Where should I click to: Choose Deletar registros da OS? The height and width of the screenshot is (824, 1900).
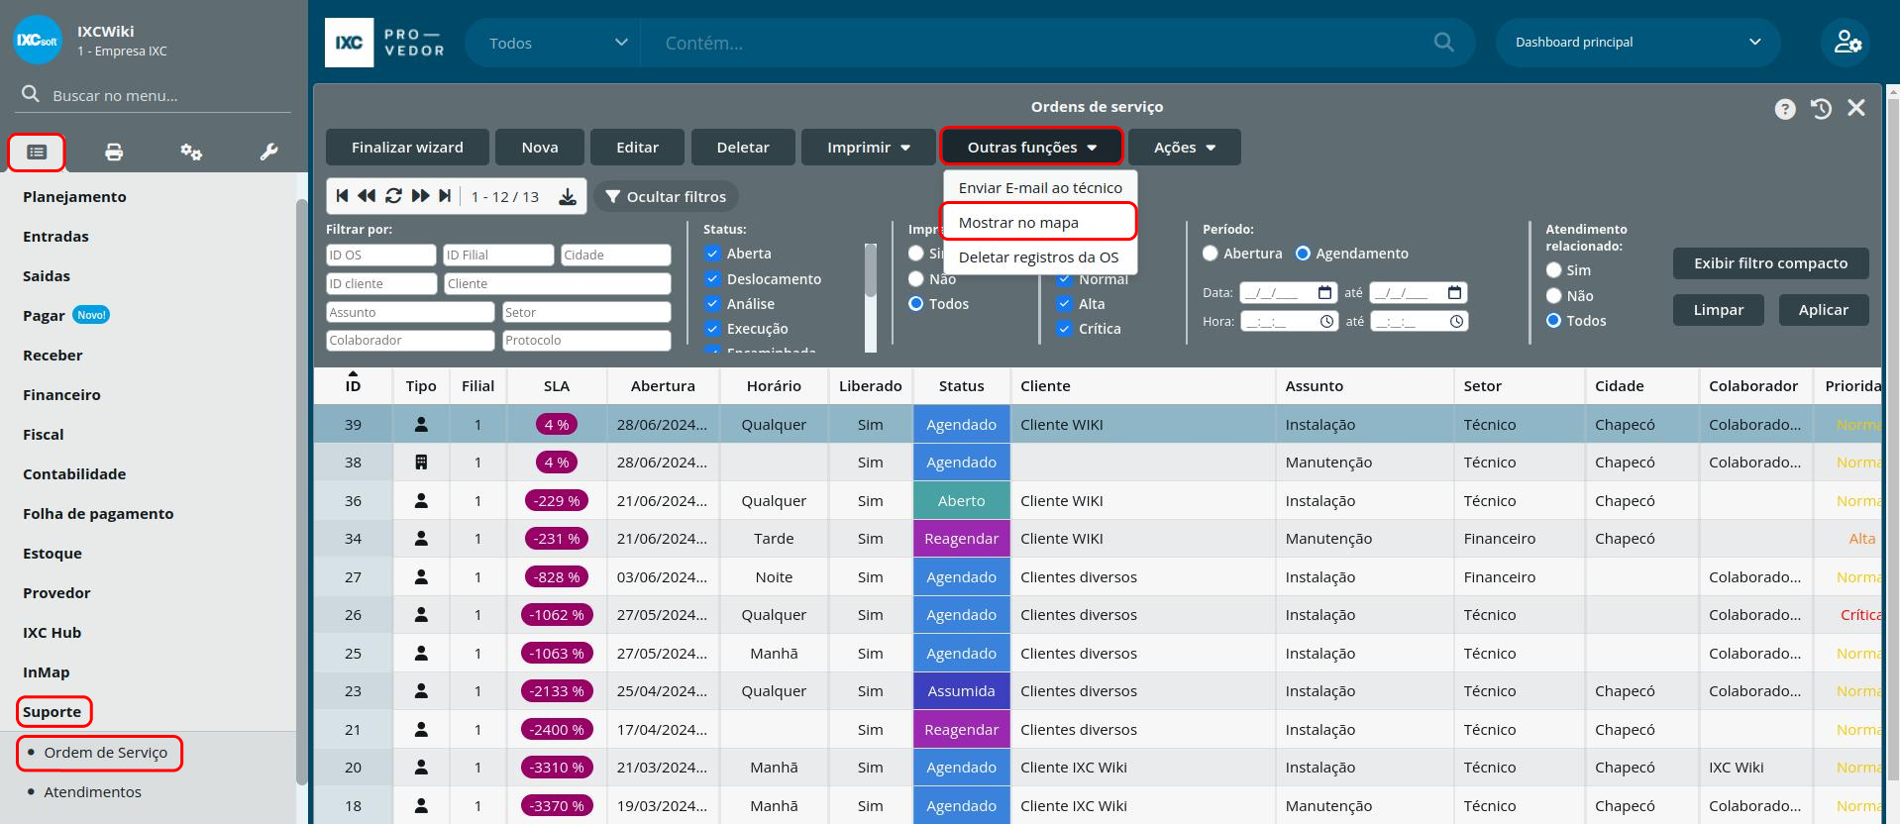1038,257
